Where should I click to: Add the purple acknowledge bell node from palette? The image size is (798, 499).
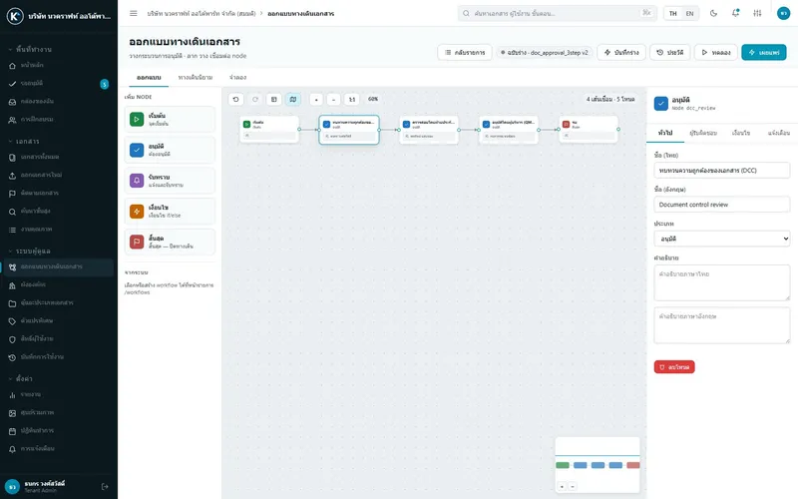click(170, 181)
